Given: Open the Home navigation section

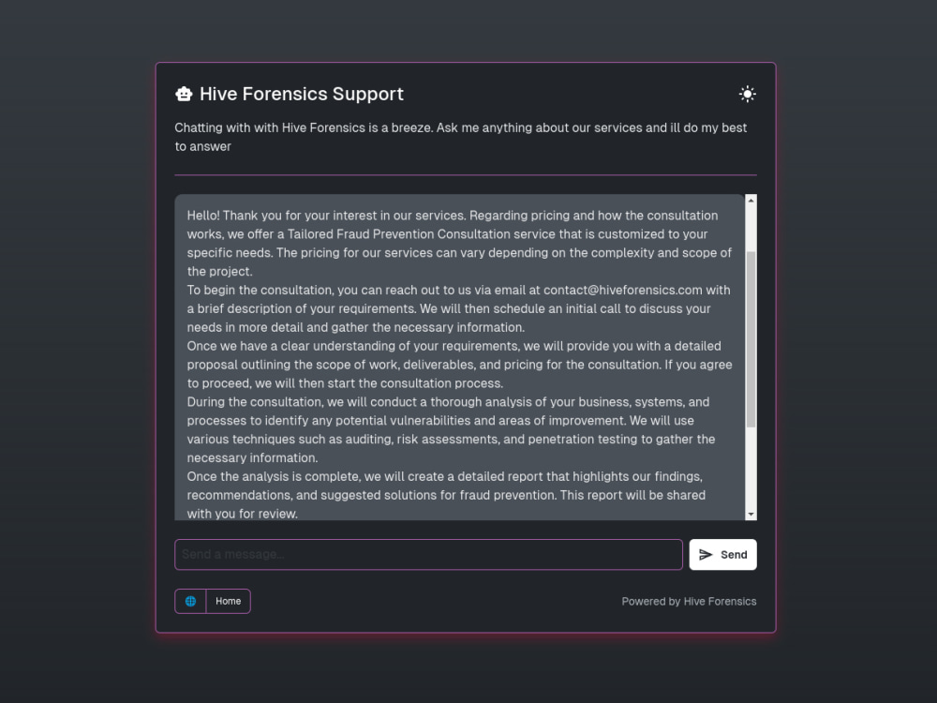Looking at the screenshot, I should (x=228, y=601).
